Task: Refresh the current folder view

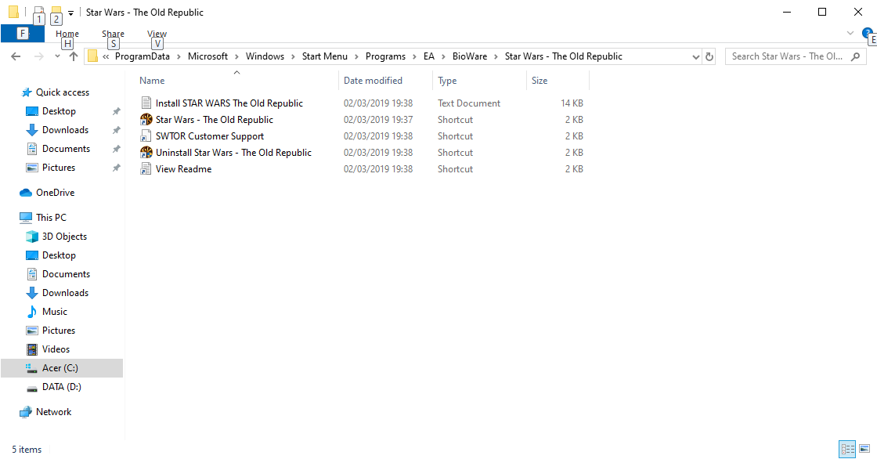Action: (x=709, y=56)
